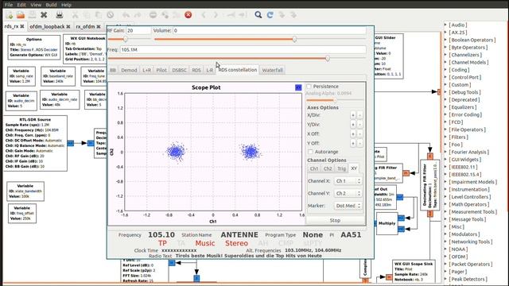Image resolution: width=509 pixels, height=286 pixels.
Task: Select the Multiply block in flow graph
Action: click(387, 223)
